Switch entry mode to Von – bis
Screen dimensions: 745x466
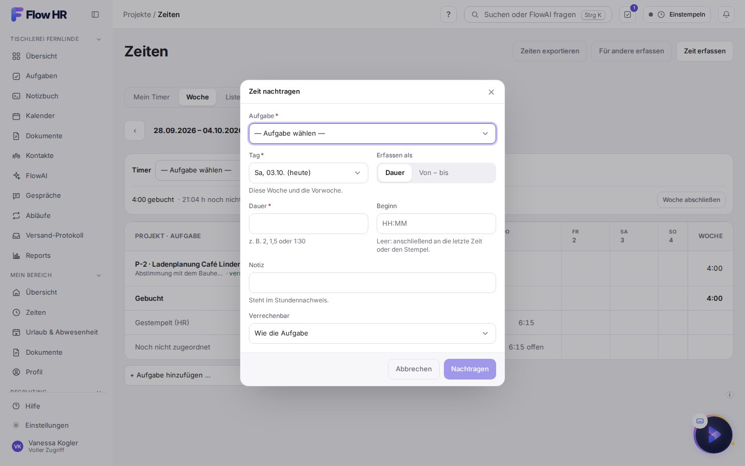434,173
